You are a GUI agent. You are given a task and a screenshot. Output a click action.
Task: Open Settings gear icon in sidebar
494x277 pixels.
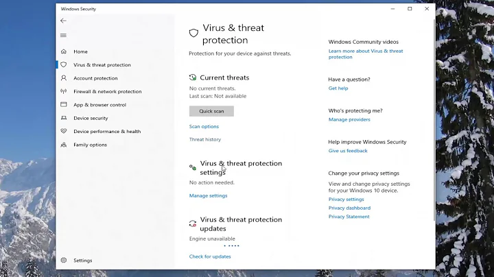[x=64, y=261]
